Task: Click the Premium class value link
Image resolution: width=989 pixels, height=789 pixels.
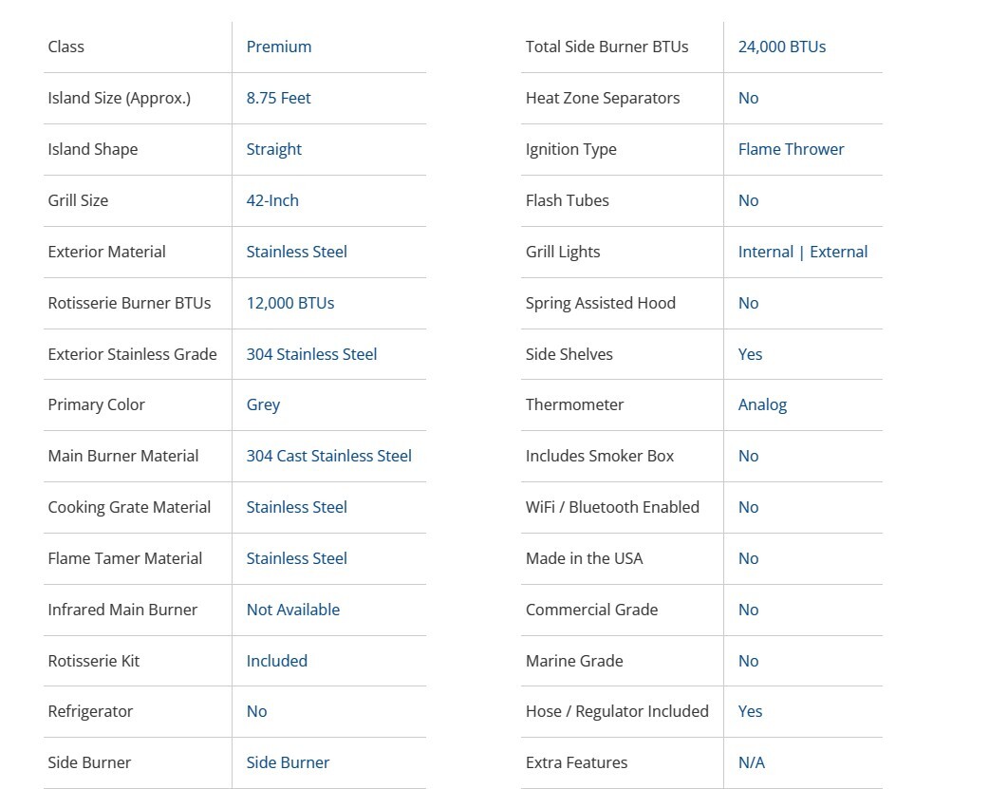Action: pos(278,47)
